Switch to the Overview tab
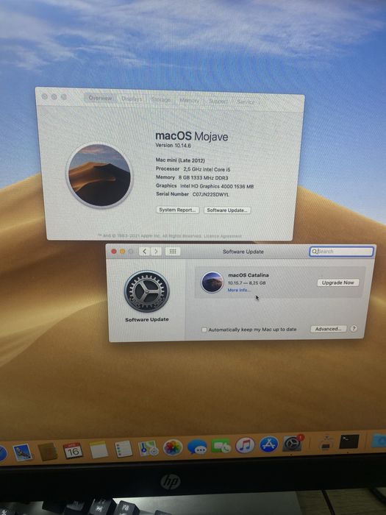 click(100, 98)
